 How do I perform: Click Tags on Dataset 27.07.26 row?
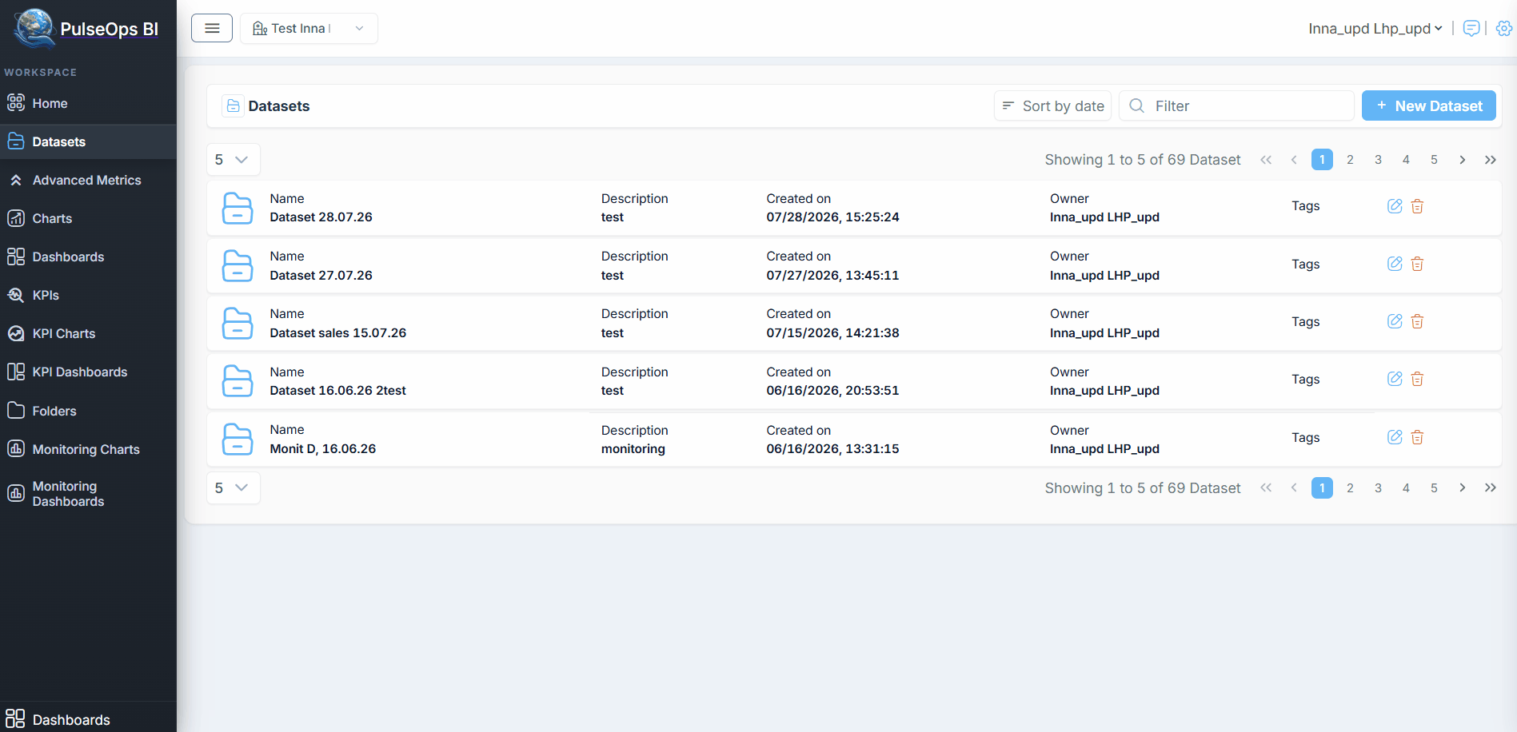(1305, 264)
